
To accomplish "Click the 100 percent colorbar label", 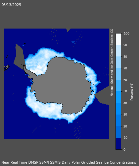I will coord(126,34).
